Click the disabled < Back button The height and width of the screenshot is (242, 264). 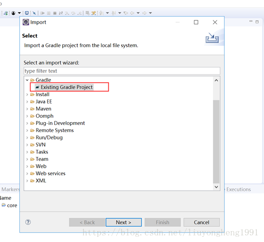[x=87, y=222]
